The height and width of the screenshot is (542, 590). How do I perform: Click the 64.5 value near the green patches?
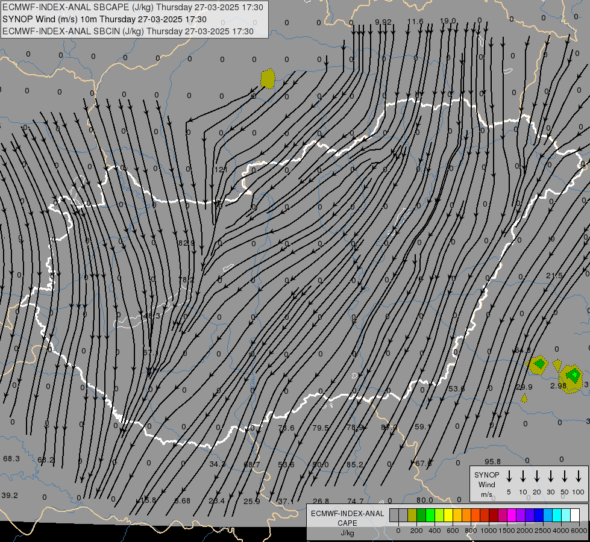pyautogui.click(x=523, y=350)
